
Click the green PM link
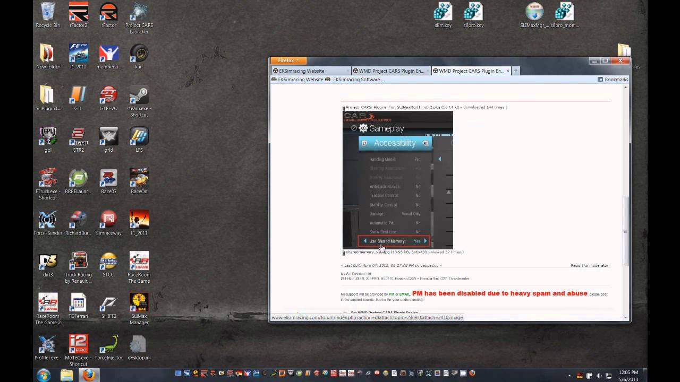point(392,294)
